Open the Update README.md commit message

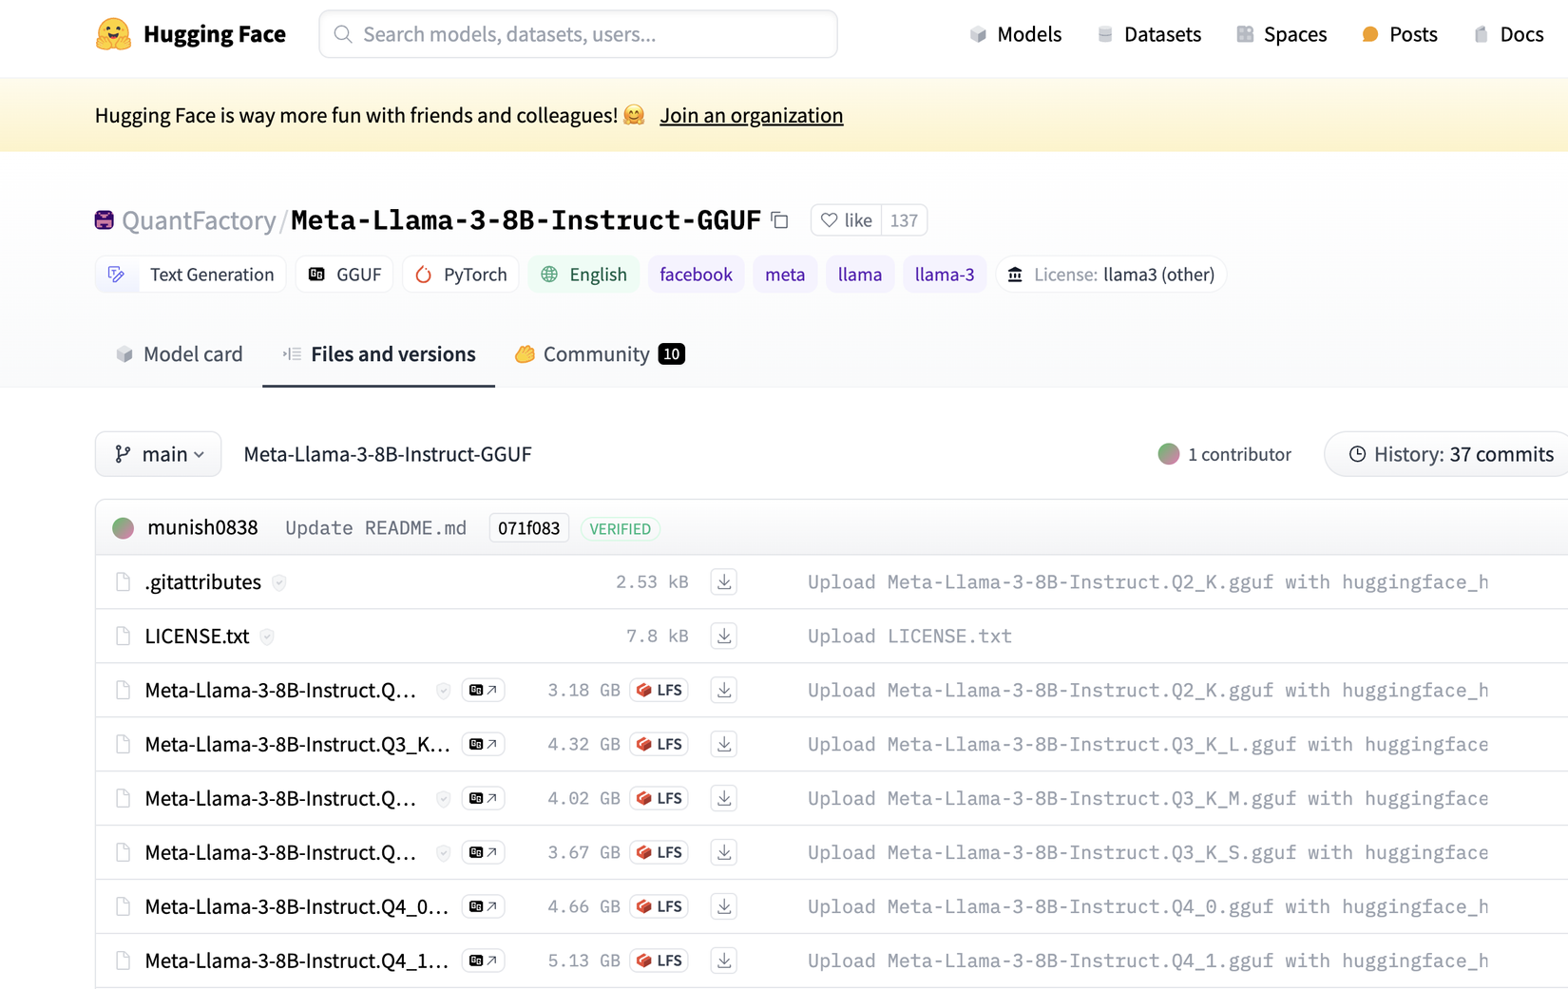[376, 528]
